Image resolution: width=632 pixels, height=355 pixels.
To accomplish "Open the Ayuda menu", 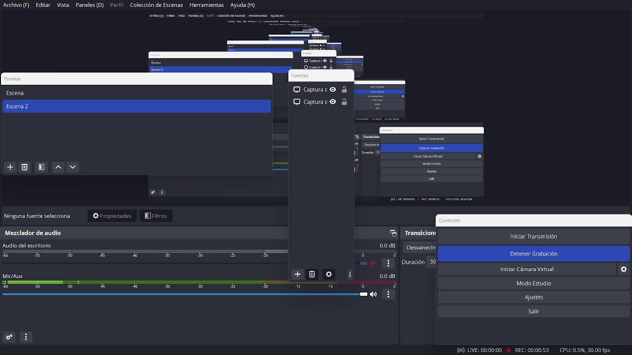I will point(242,5).
